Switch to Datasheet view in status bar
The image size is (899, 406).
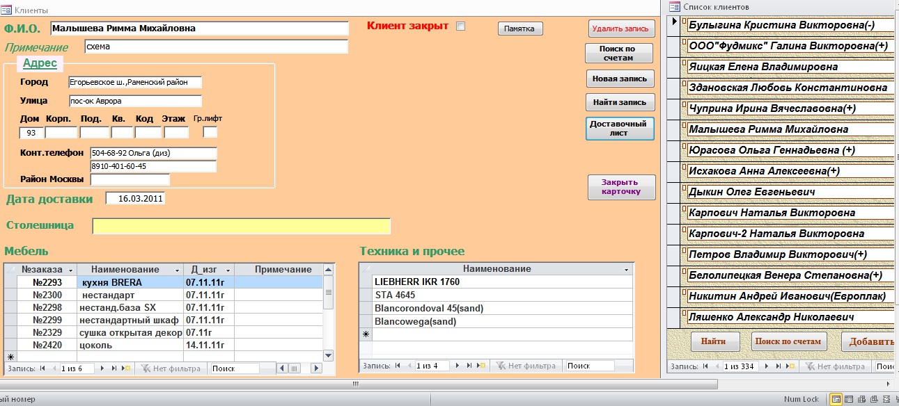pos(848,400)
